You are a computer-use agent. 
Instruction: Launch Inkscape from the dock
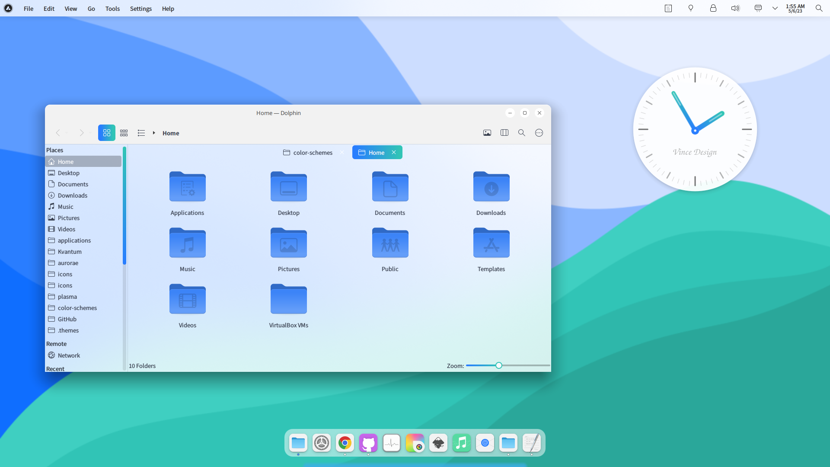pyautogui.click(x=438, y=443)
